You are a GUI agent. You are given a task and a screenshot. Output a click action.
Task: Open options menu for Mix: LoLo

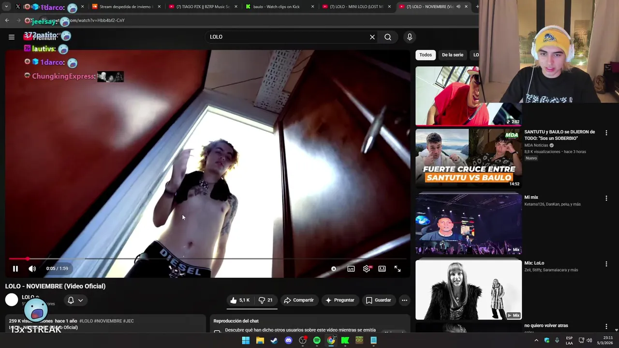[x=606, y=264]
